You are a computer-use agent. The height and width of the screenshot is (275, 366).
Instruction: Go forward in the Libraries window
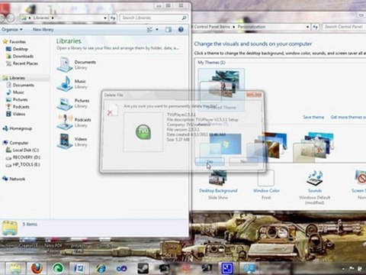[x=11, y=18]
